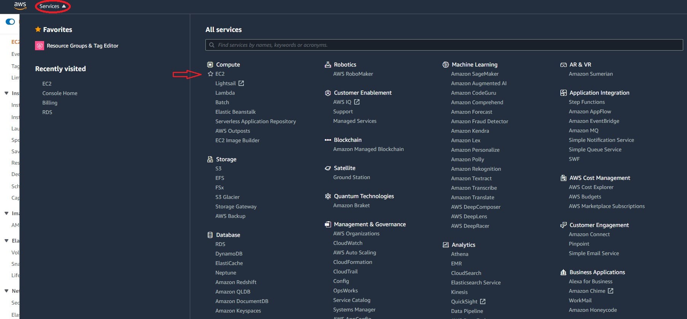This screenshot has width=687, height=319.
Task: Collapse the Ins section in left sidebar
Action: point(6,93)
